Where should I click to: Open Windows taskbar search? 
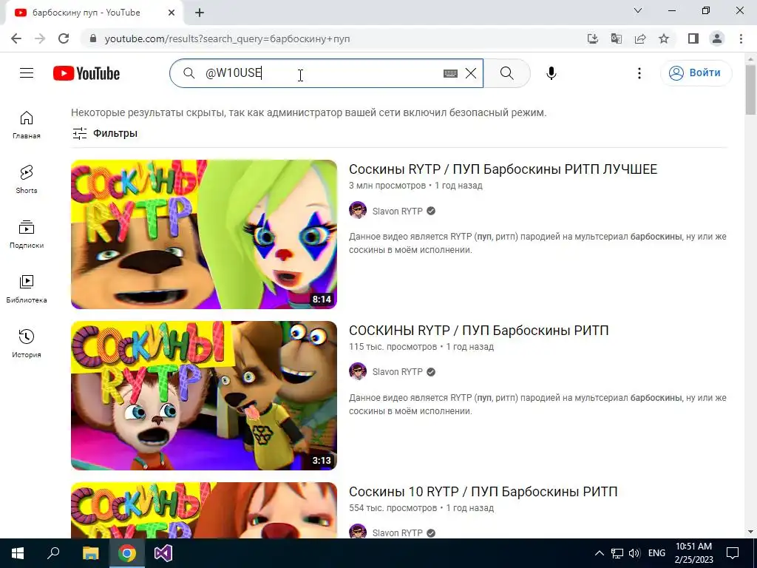pos(53,553)
